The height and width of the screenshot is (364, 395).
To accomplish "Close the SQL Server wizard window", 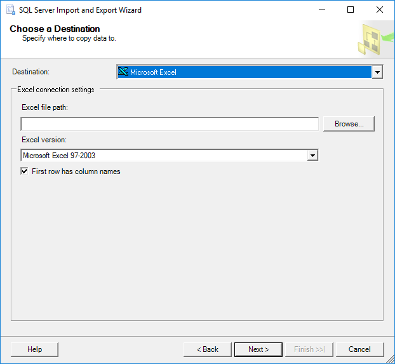I will (380, 10).
